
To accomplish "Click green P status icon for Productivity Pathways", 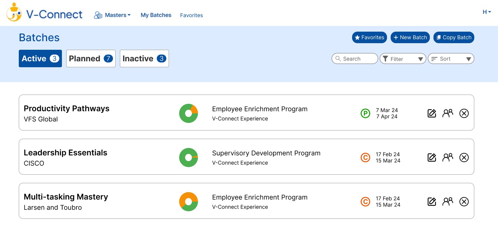I will pos(365,113).
